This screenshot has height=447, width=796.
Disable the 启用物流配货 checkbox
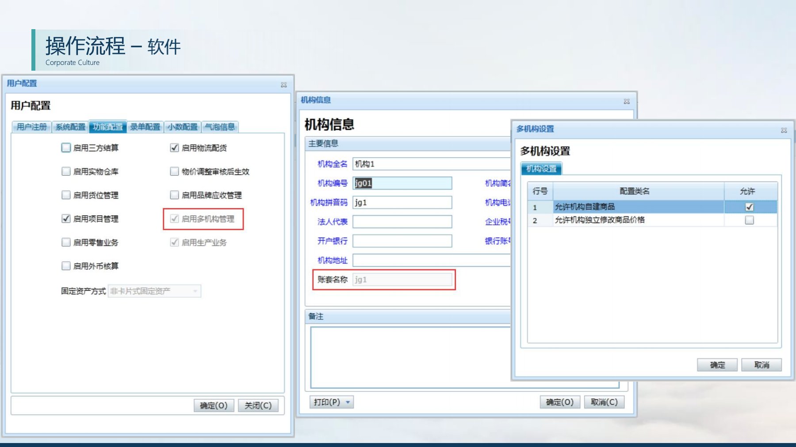pos(174,148)
